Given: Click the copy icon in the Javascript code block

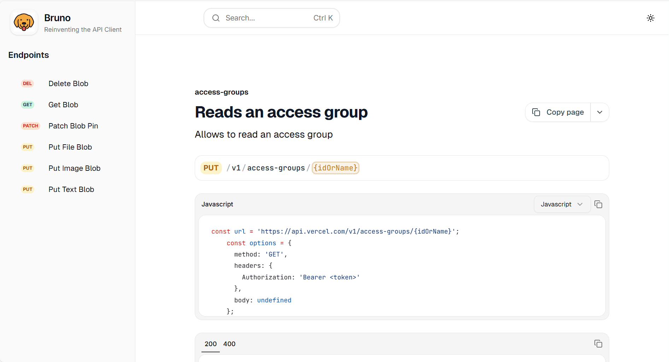Looking at the screenshot, I should pyautogui.click(x=598, y=204).
